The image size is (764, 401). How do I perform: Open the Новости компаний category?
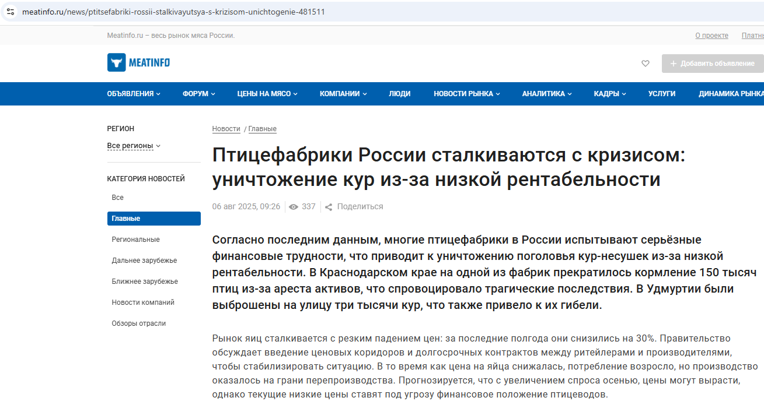[143, 302]
